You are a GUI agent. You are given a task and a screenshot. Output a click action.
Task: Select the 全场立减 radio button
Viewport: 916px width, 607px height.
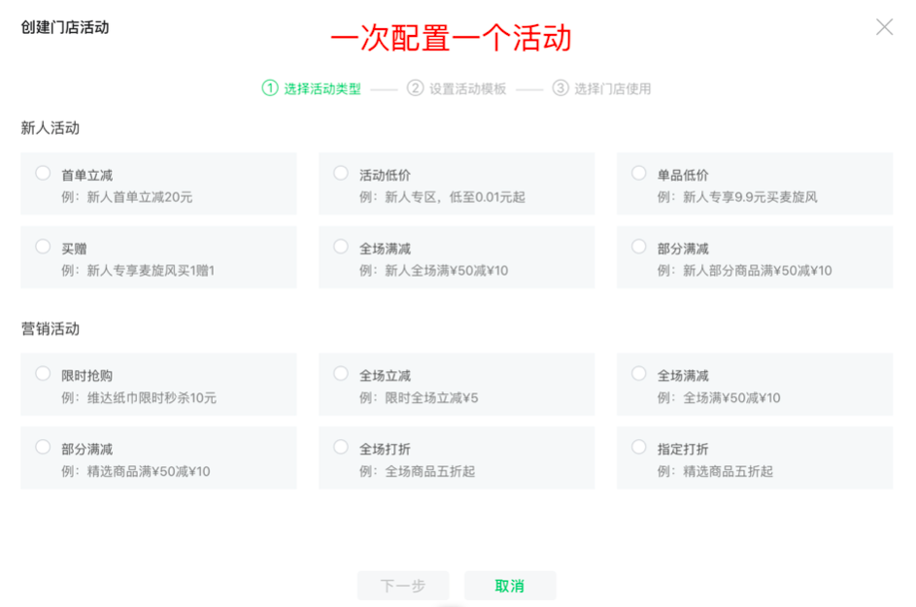click(x=341, y=374)
